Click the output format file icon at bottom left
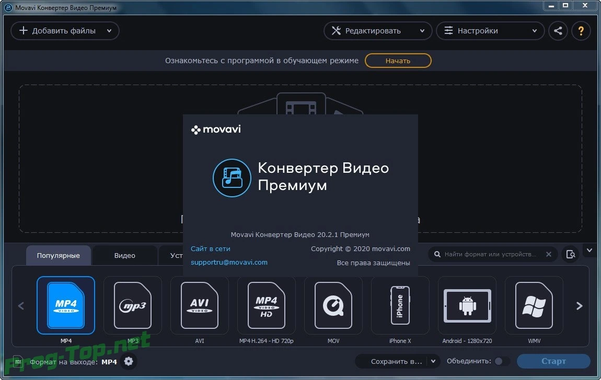Viewport: 601px width, 380px height. pyautogui.click(x=18, y=361)
